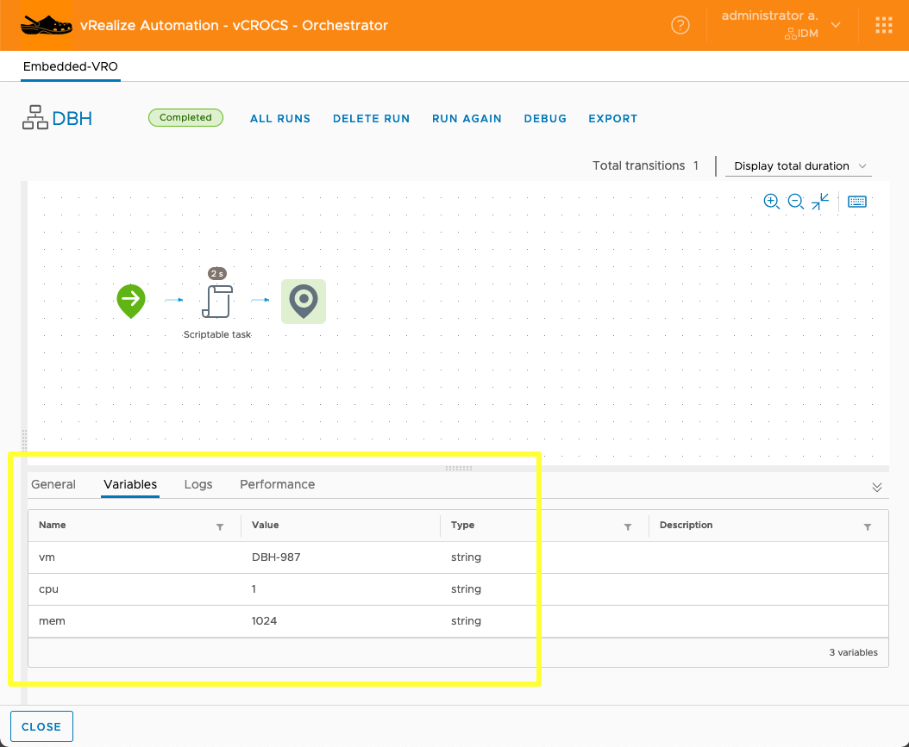Switch to the Performance tab

[x=277, y=484]
